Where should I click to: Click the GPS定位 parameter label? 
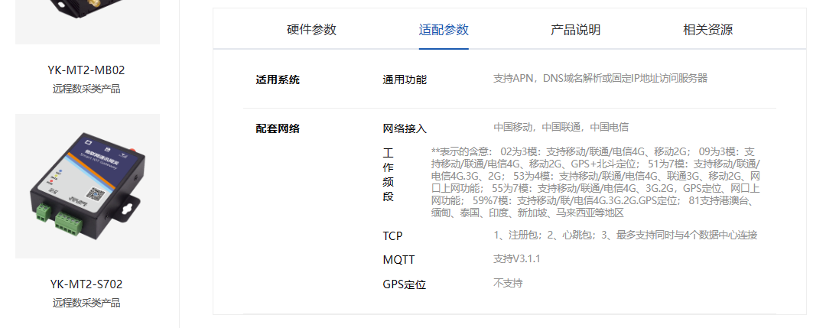[x=404, y=284]
